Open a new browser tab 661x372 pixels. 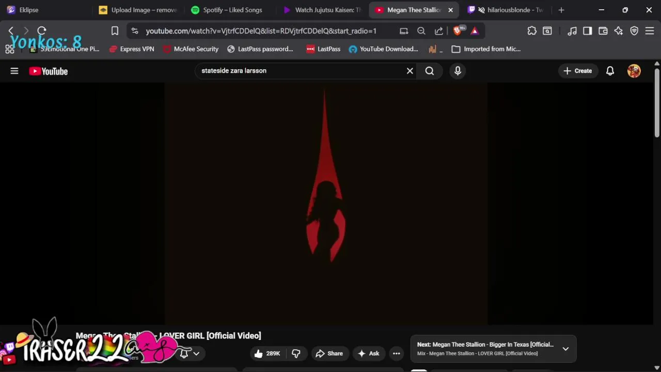pos(561,10)
